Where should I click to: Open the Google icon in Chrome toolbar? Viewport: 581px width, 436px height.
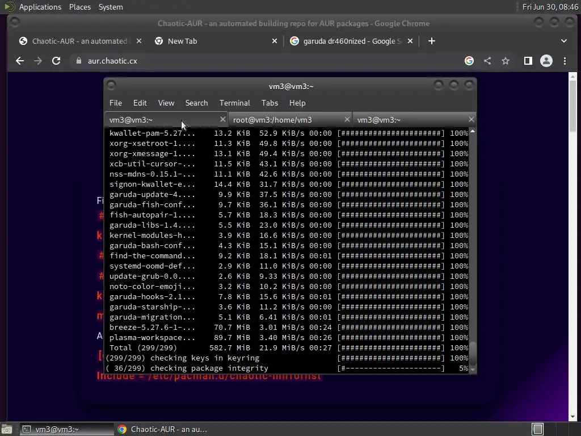click(x=469, y=61)
